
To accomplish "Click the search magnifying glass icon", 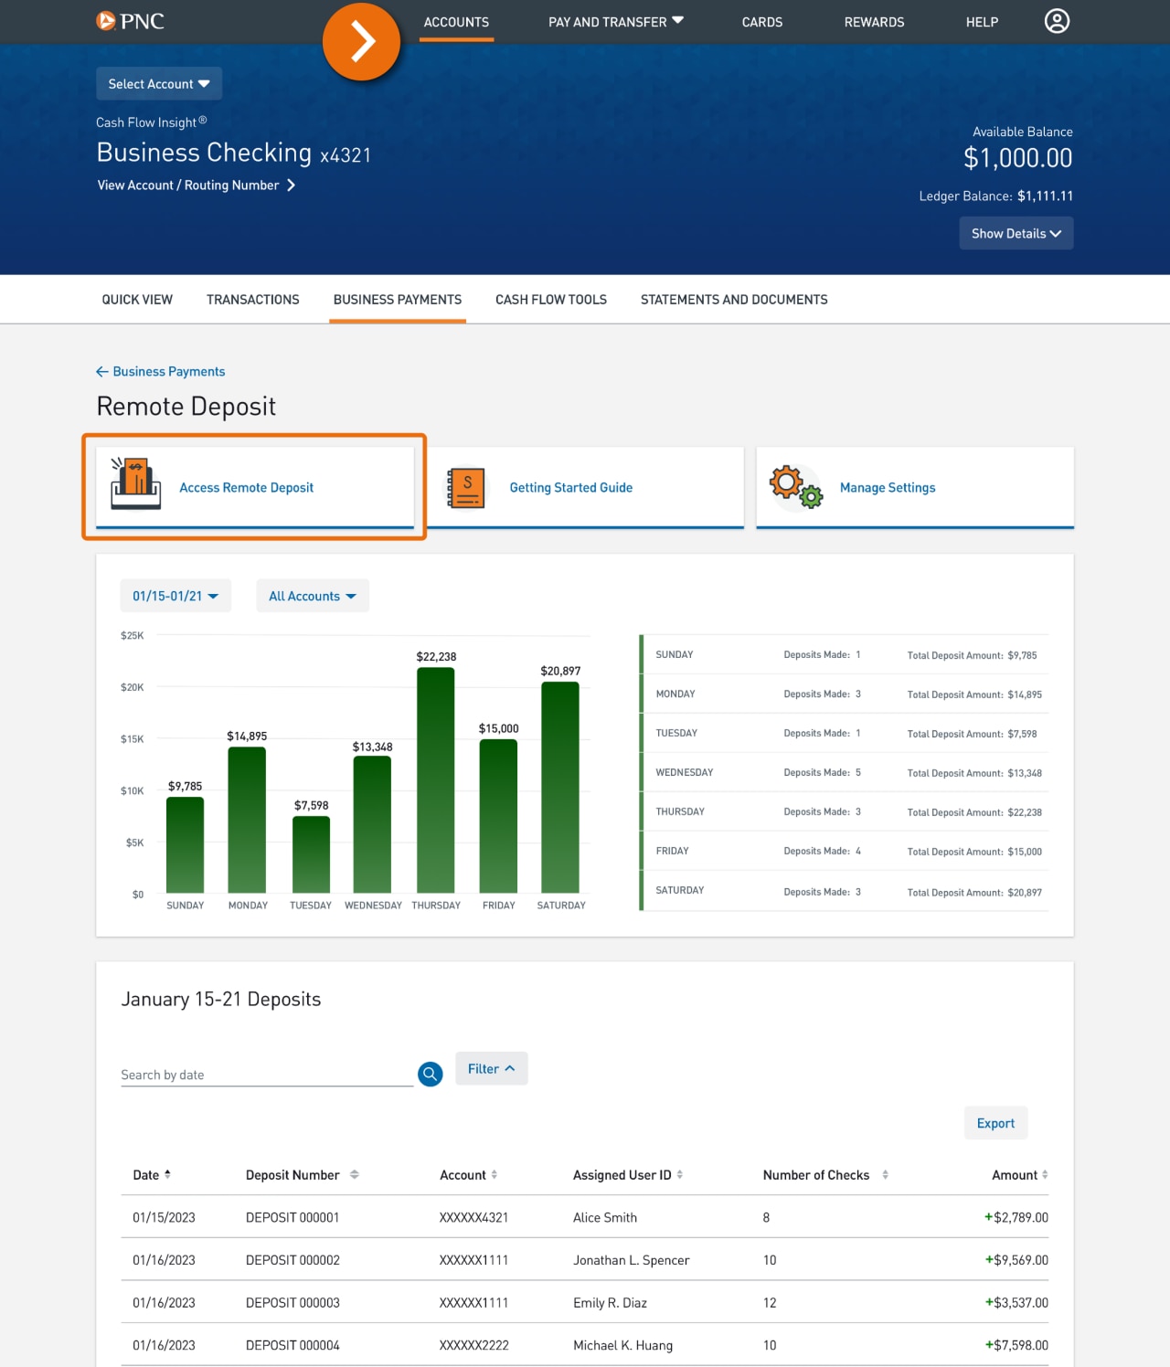I will [x=429, y=1074].
